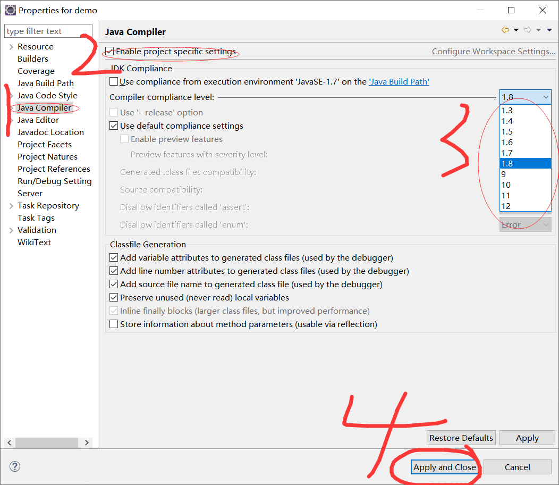Viewport: 559px width, 485px height.
Task: Click the back navigation arrow icon
Action: [x=505, y=30]
